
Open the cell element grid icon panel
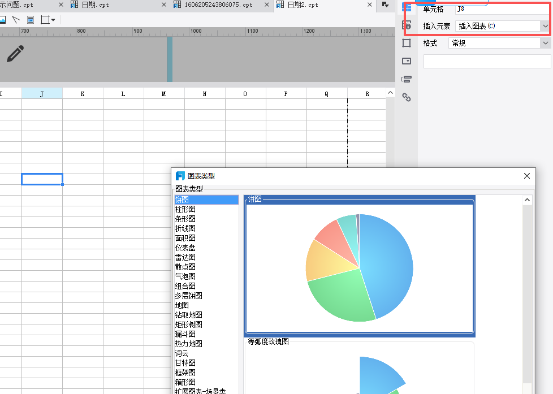[x=407, y=7]
